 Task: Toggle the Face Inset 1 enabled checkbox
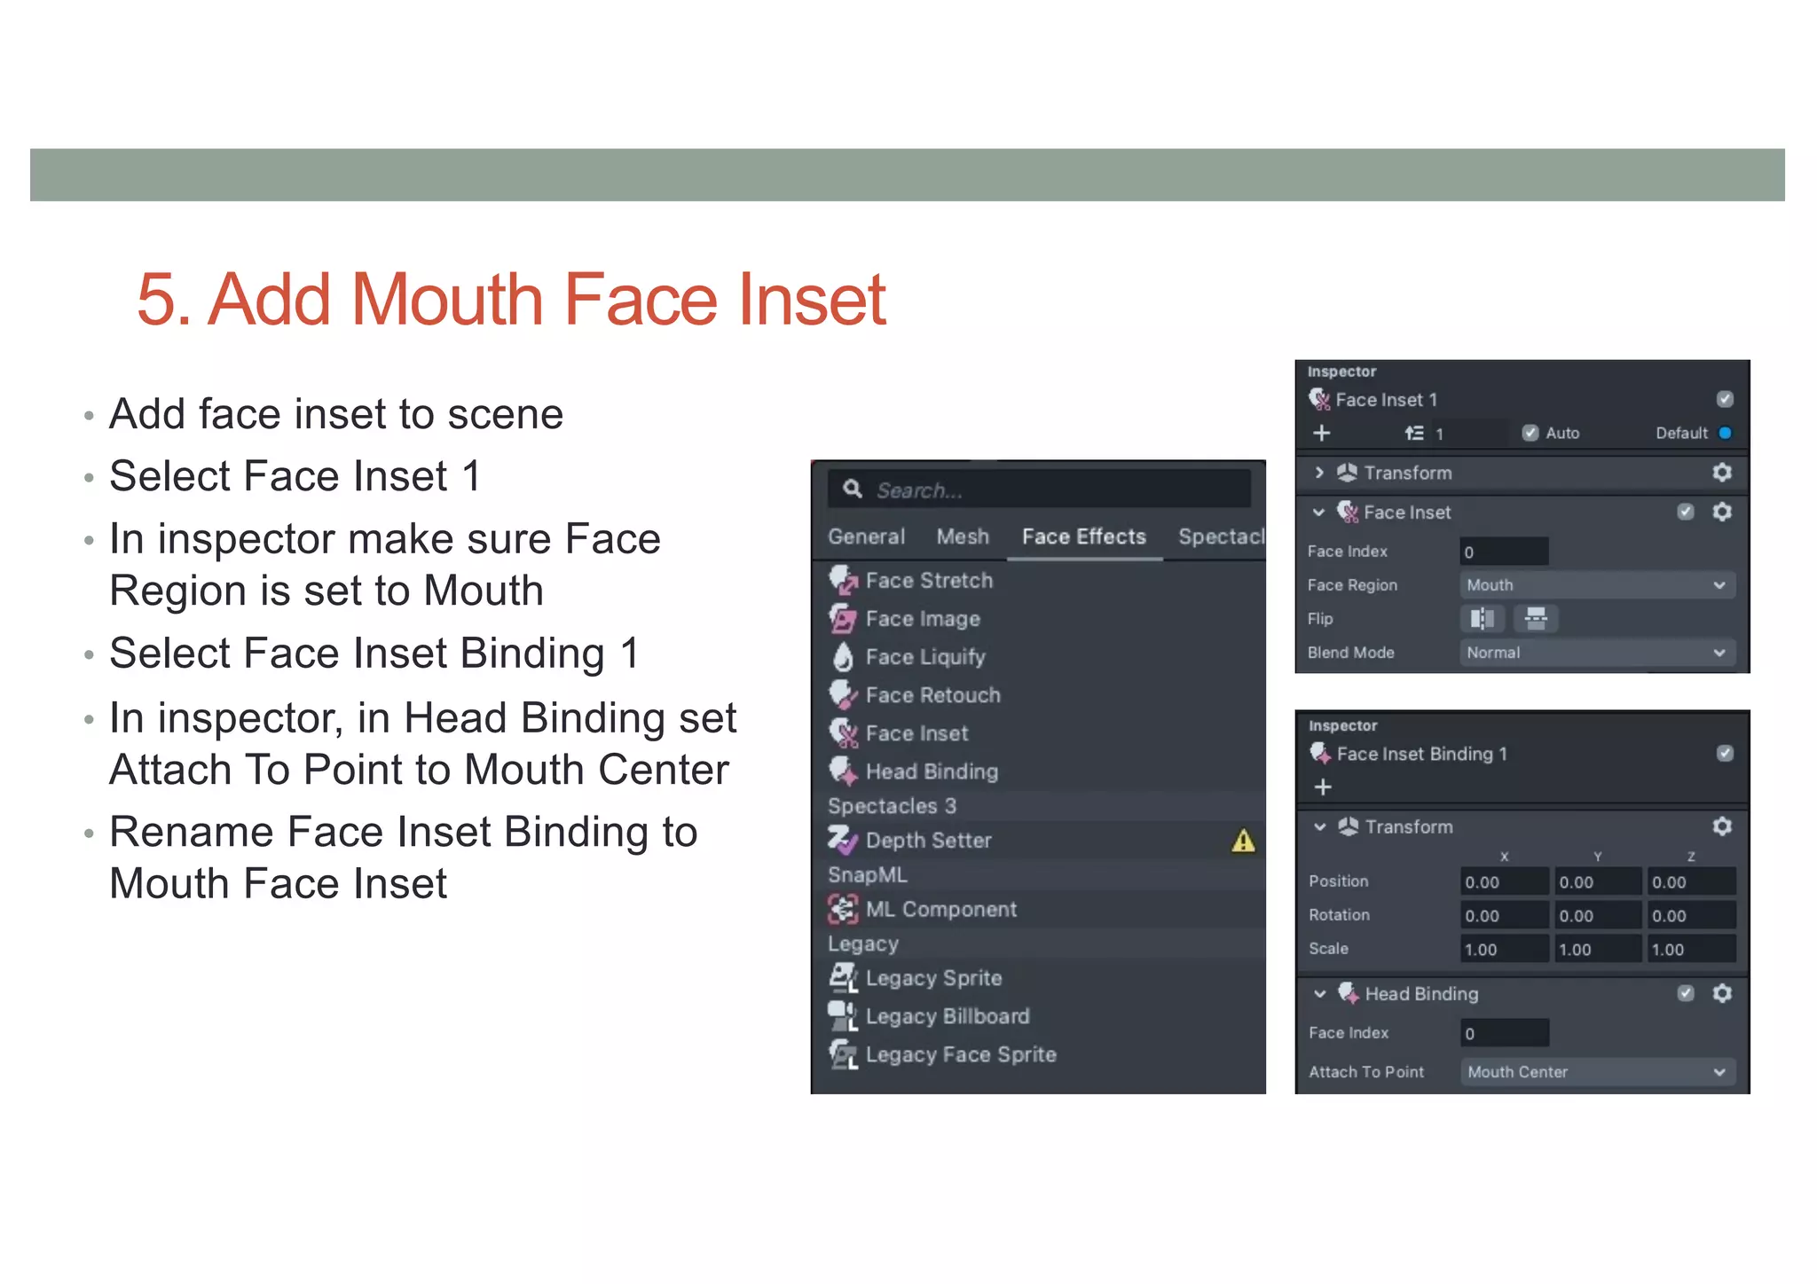click(1725, 399)
